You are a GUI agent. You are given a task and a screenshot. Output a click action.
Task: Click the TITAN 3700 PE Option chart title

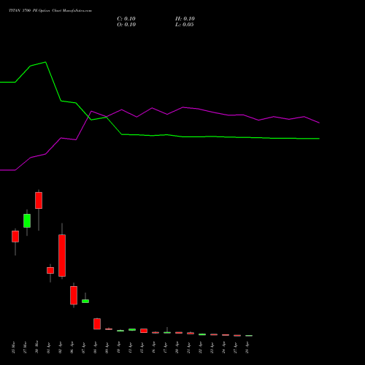coord(50,11)
